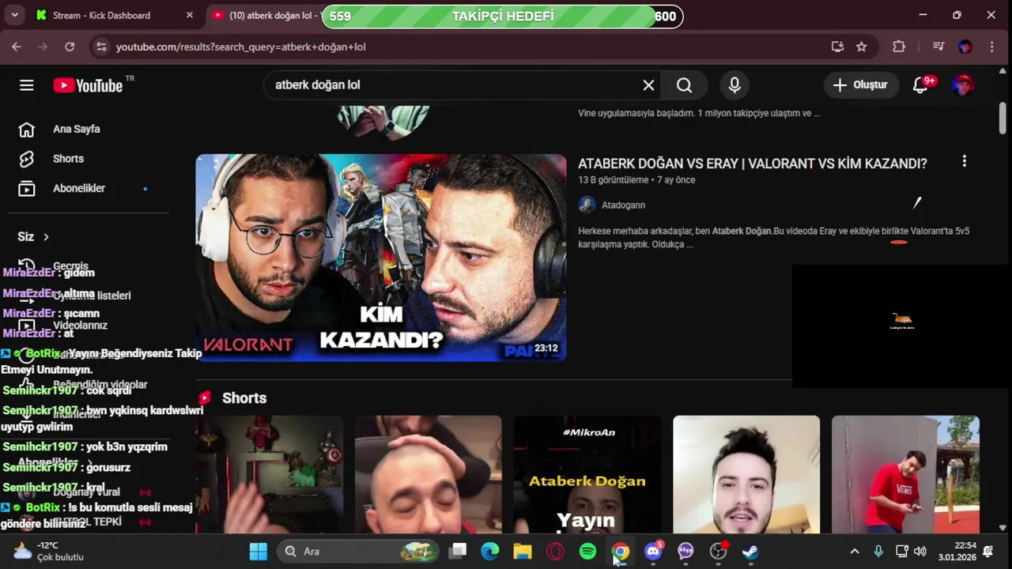Close the Kick Dashboard tab
Viewport: 1012px width, 569px height.
coord(190,15)
